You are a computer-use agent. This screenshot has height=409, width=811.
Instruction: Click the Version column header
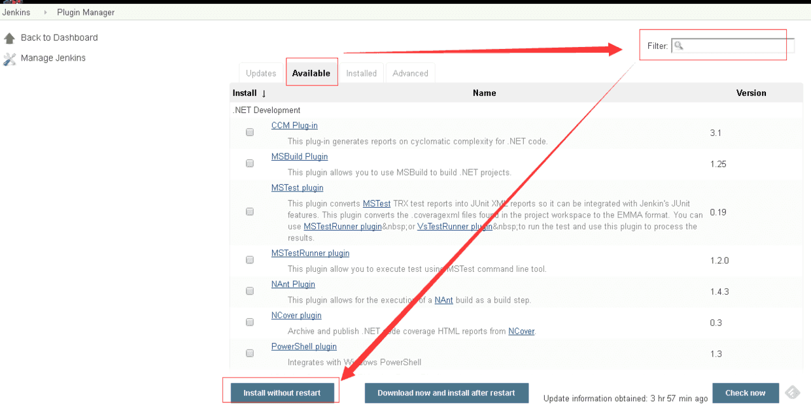(x=751, y=93)
